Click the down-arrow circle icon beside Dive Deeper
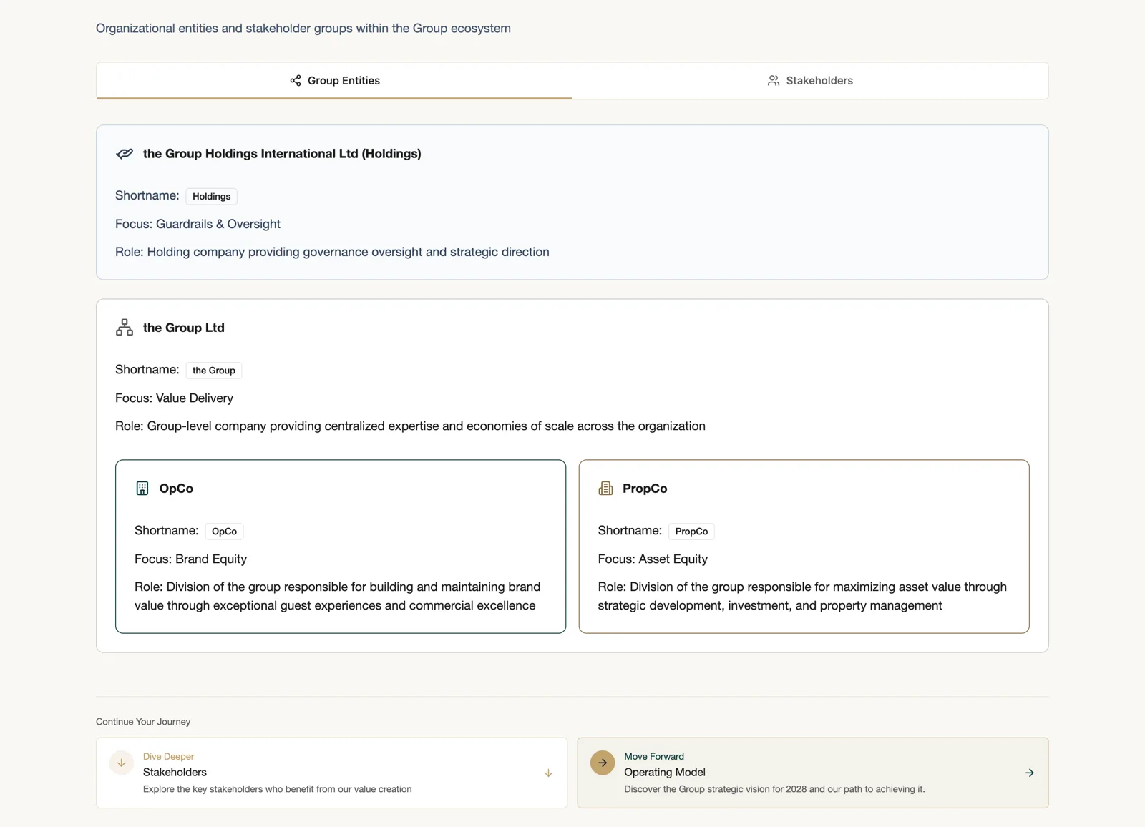The height and width of the screenshot is (827, 1145). click(122, 763)
